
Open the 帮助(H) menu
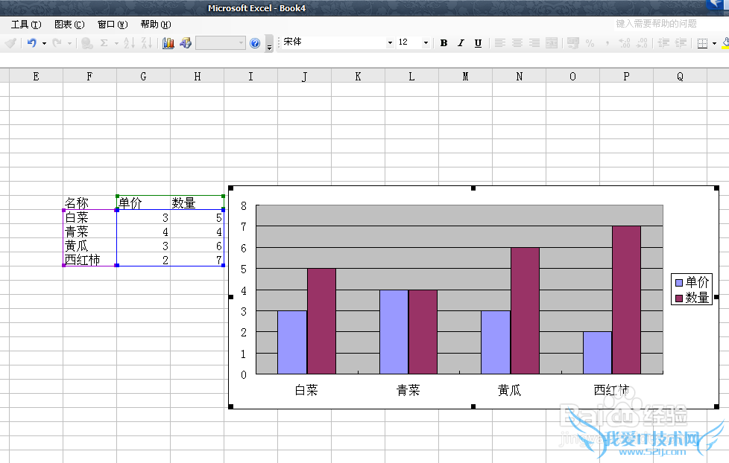point(155,25)
